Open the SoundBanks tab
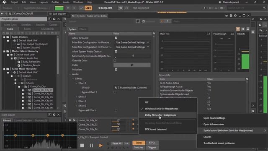268x151 pixels. (x=48, y=29)
